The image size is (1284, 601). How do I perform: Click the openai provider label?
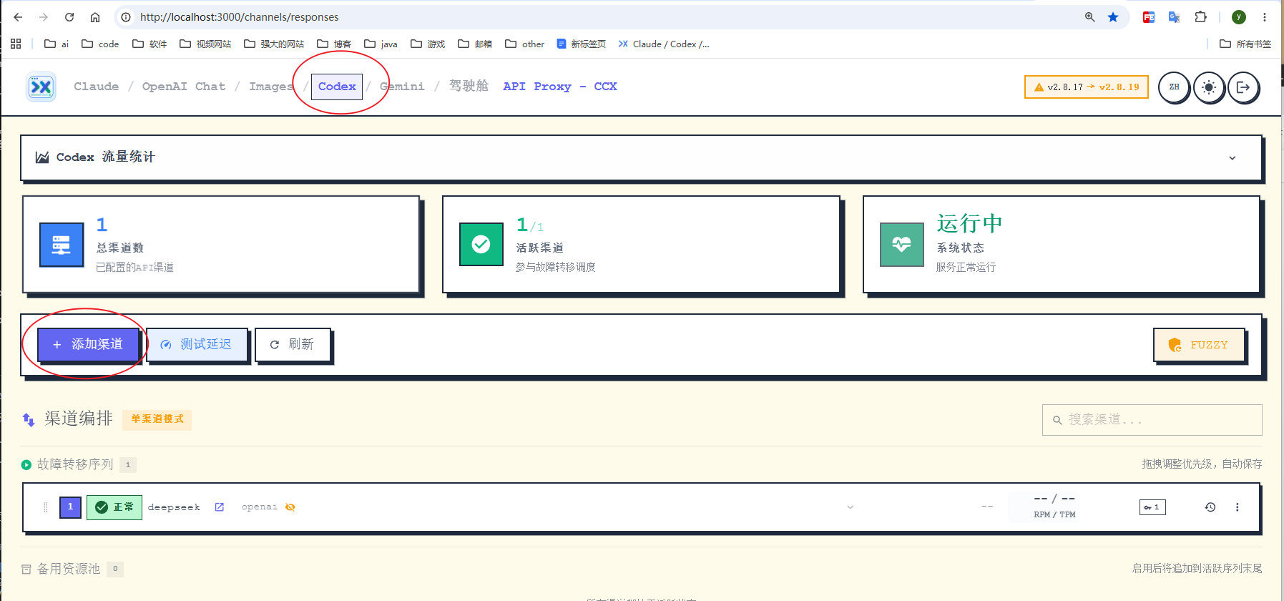(260, 507)
